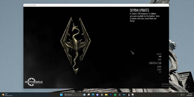Screen dimensions: 194x97
Task: Open File Explorer from the taskbar
Action: (106, 95)
